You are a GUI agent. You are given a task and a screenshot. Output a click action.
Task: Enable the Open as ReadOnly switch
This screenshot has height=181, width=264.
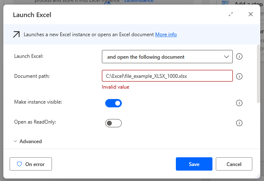(113, 123)
